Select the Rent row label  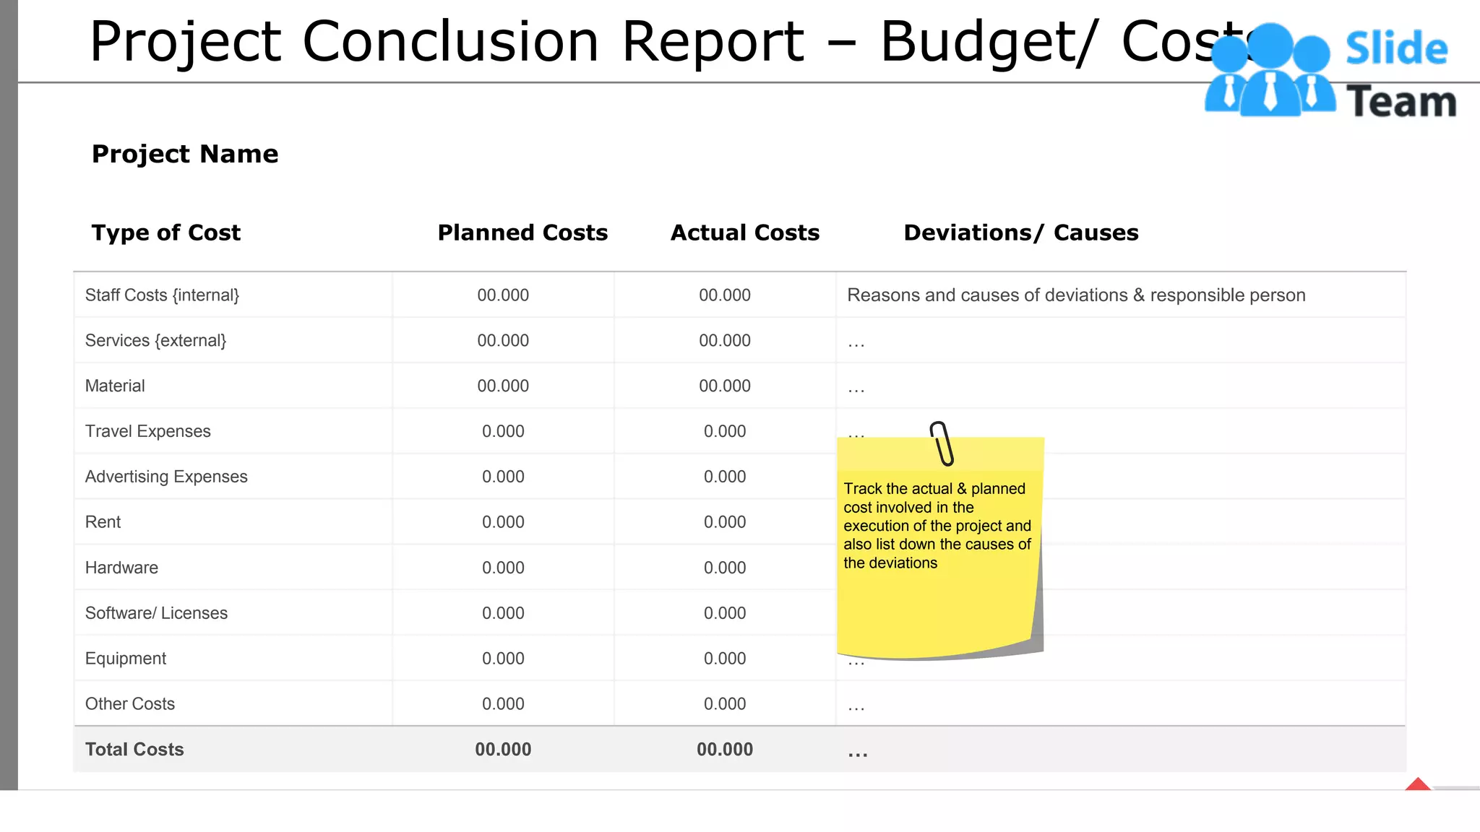[x=103, y=522]
